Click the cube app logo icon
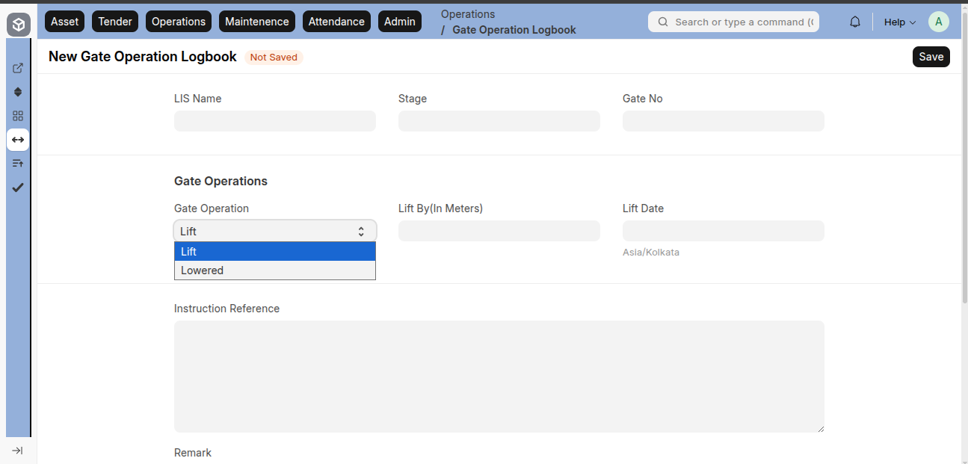This screenshot has height=464, width=968. pos(18,25)
